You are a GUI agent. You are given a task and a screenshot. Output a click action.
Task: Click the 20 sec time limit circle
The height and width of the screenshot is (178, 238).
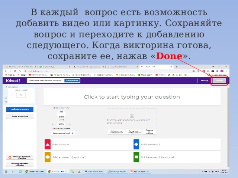[x=61, y=114]
